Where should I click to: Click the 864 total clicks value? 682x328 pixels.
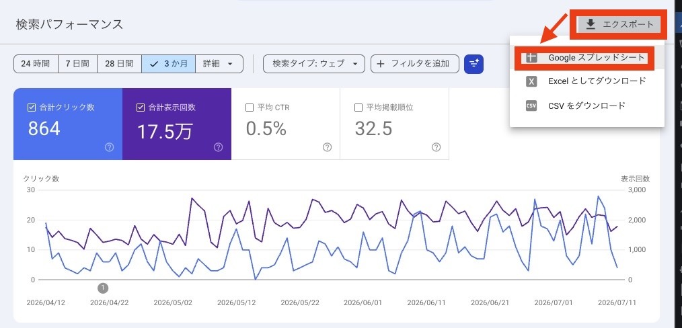click(44, 128)
